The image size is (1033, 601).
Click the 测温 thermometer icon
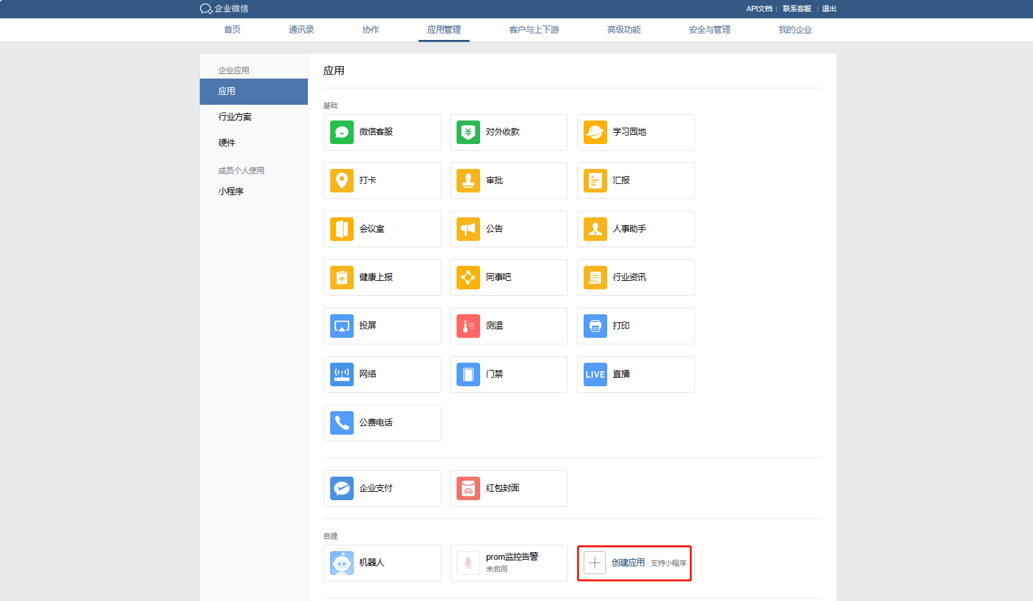468,326
